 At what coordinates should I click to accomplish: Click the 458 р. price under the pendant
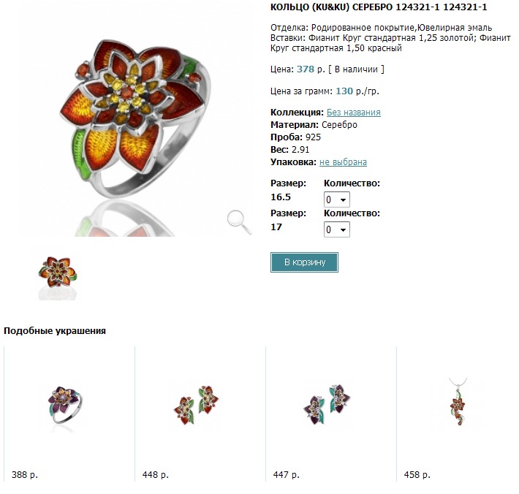417,475
